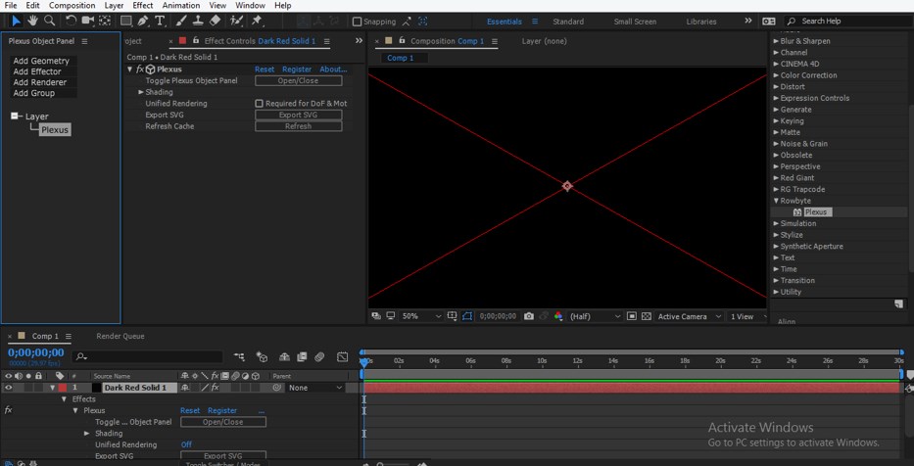Image resolution: width=914 pixels, height=466 pixels.
Task: Select the Hand tool in toolbar
Action: pyautogui.click(x=32, y=21)
